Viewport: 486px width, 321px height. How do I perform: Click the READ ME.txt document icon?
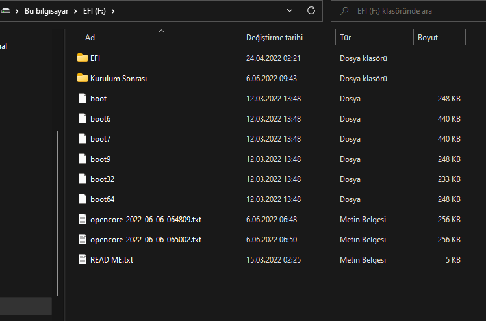pos(82,259)
